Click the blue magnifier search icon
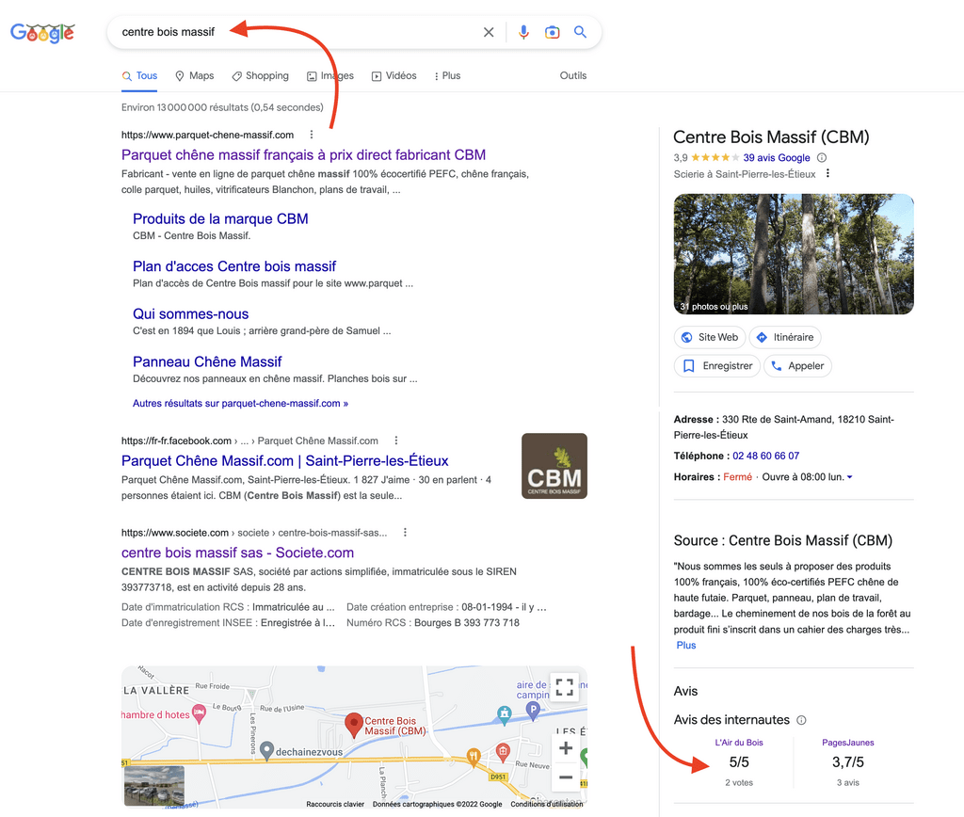The height and width of the screenshot is (817, 964). [581, 32]
